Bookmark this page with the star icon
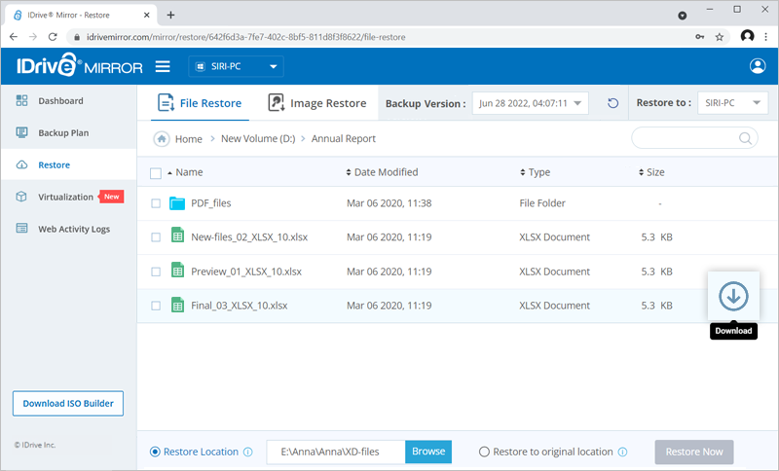Image resolution: width=779 pixels, height=471 pixels. (719, 37)
